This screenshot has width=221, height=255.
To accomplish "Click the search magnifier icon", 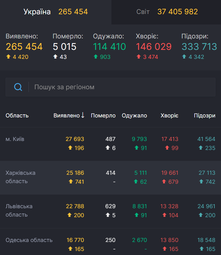I will 18,87.
